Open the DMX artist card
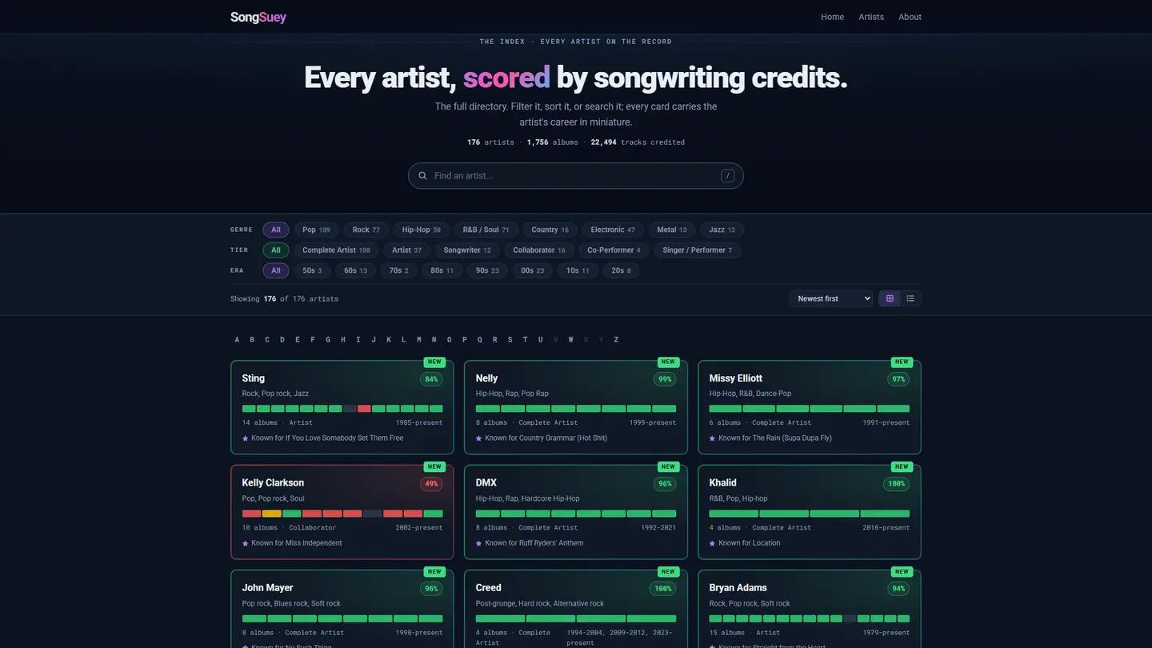1152x648 pixels. (575, 512)
